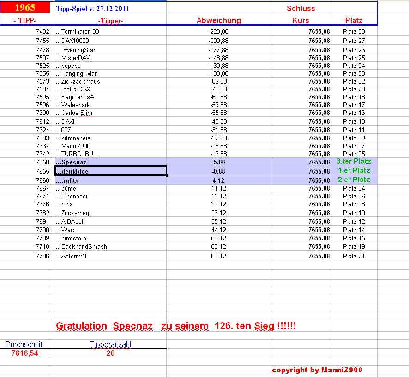Screen dimensions: 409x377
Task: Click the copyright by ManniZ900 text
Action: [x=319, y=370]
